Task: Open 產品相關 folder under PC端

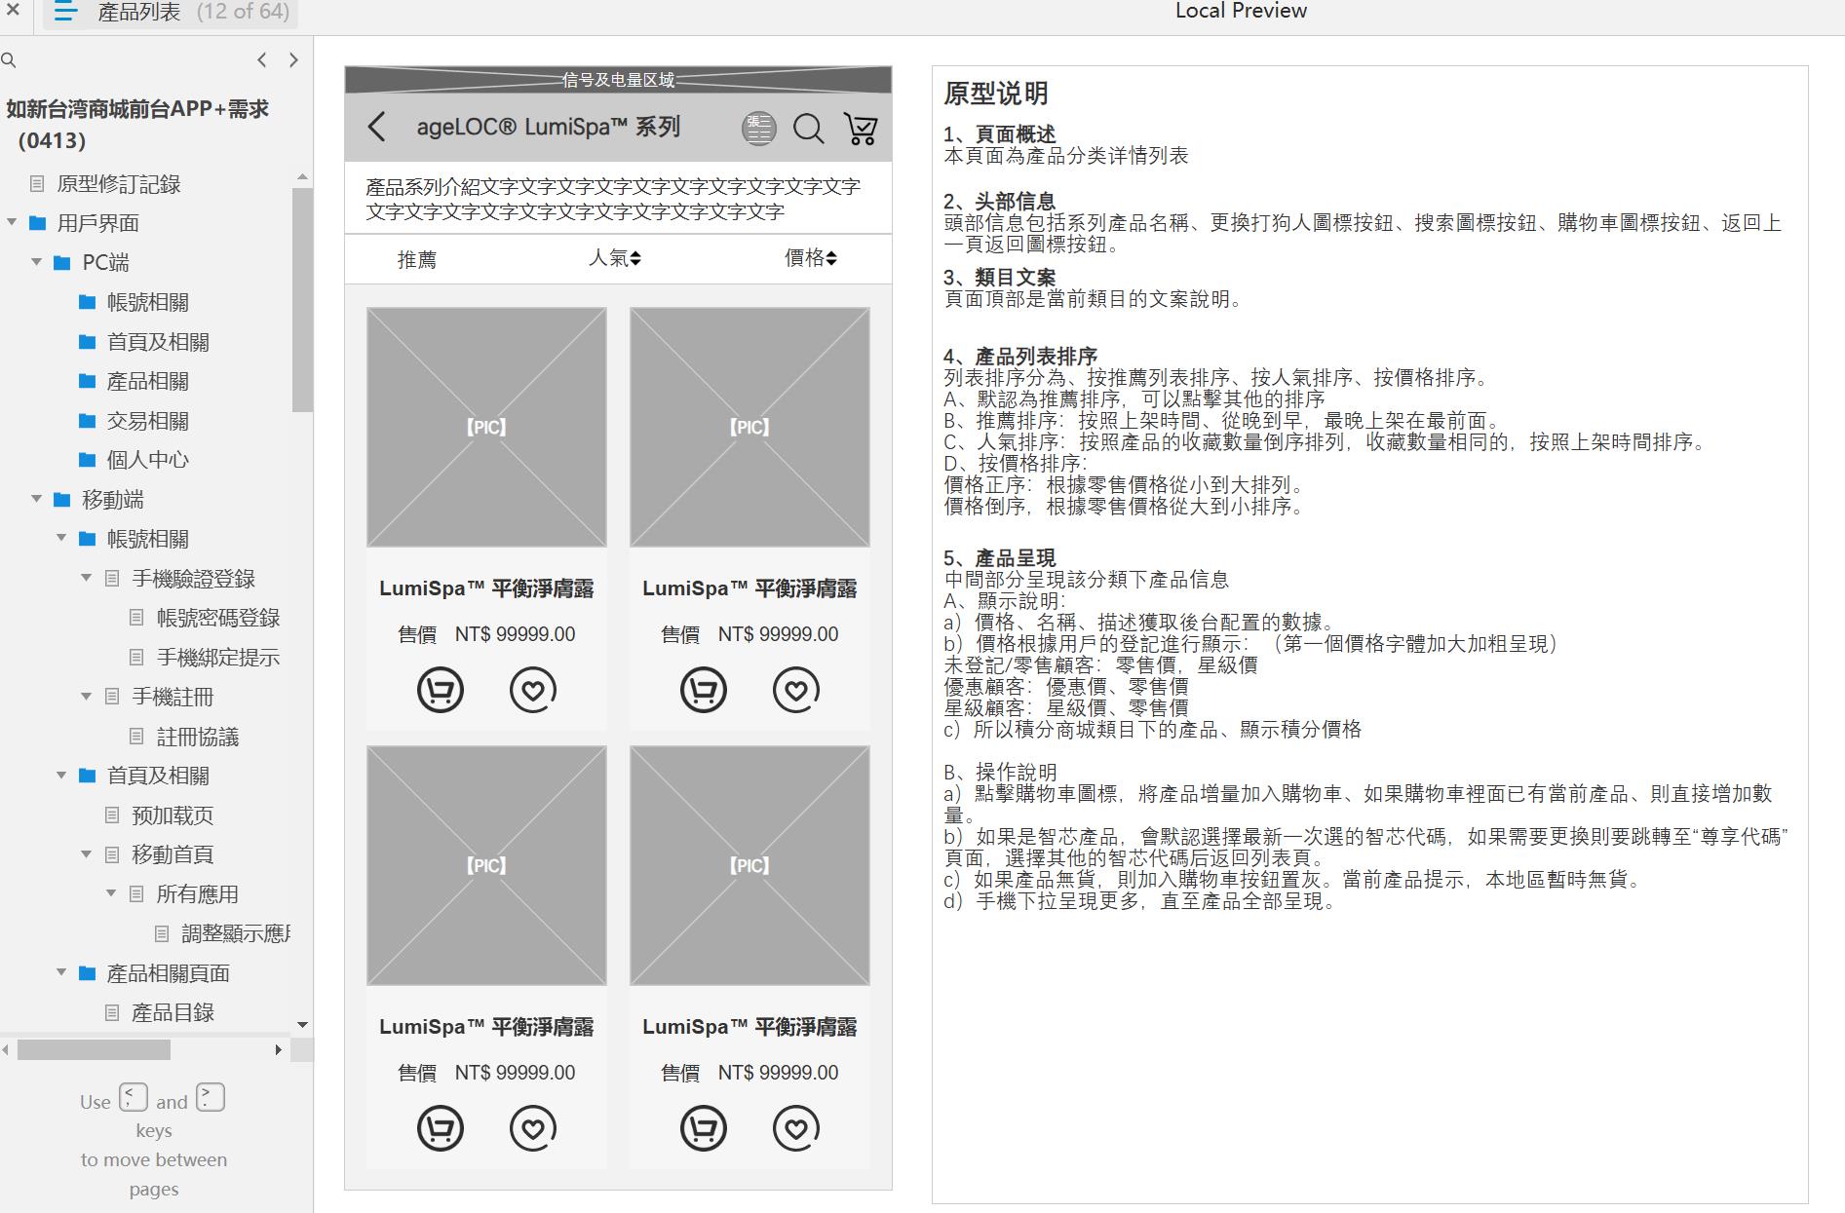Action: [147, 381]
